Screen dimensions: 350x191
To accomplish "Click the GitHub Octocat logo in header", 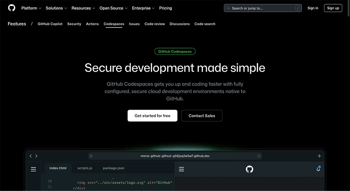I will pos(12,8).
